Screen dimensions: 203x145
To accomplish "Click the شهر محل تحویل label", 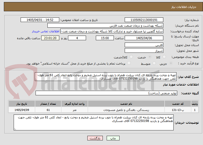I will tap(188, 51).
